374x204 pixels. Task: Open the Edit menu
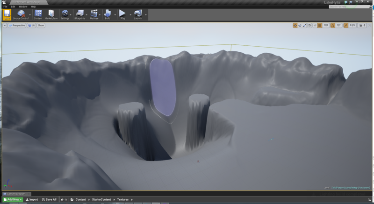click(x=13, y=7)
